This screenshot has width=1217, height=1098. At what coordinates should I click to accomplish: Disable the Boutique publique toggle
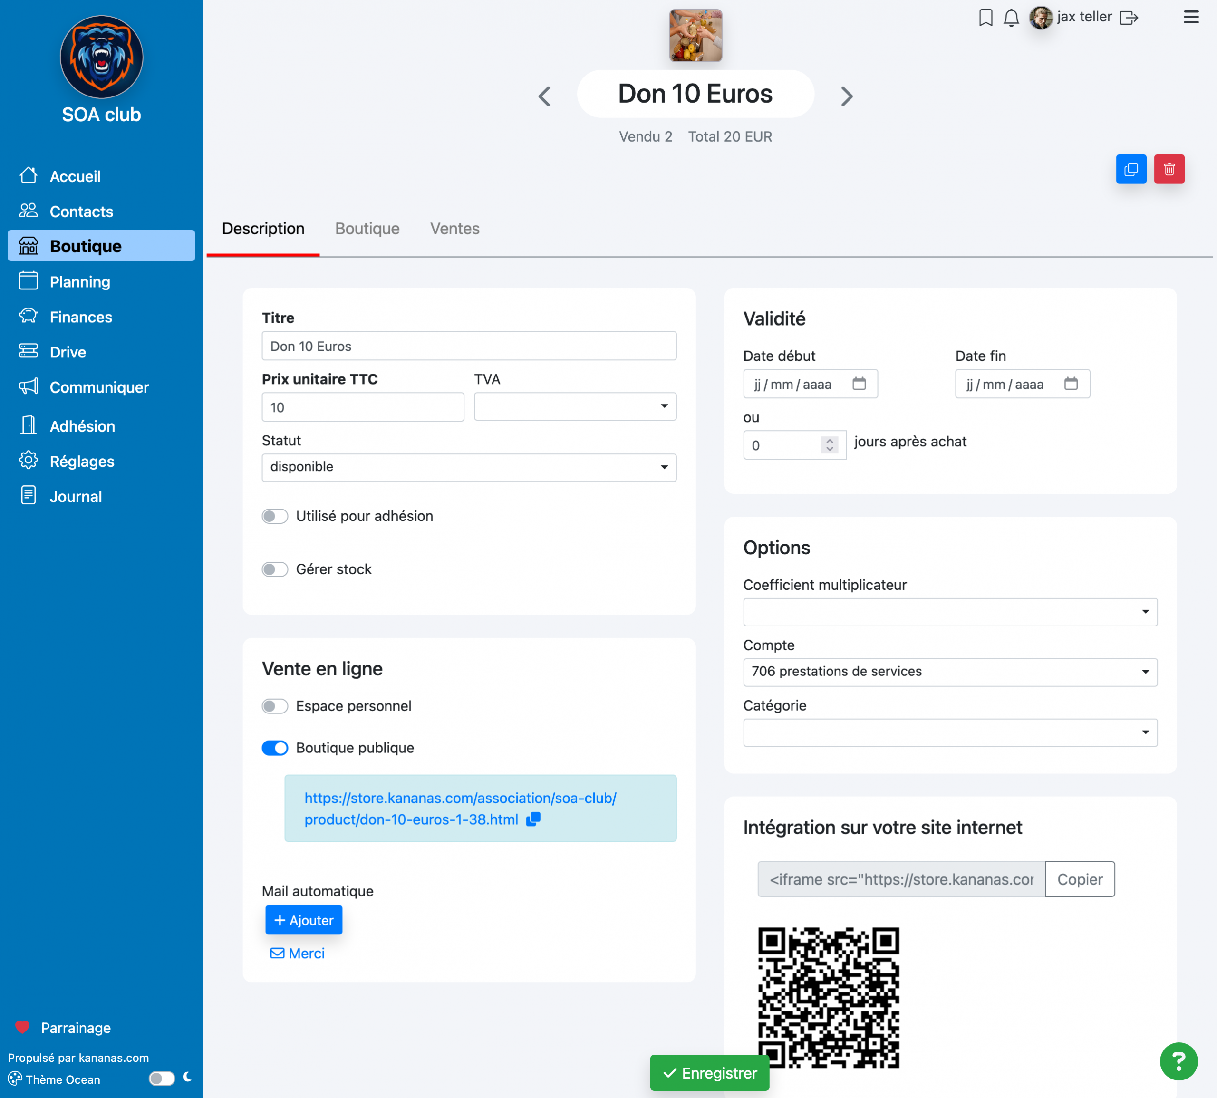click(x=275, y=748)
